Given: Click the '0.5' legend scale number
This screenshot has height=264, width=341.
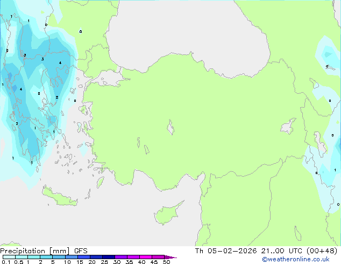Looking at the screenshot, I should [x=19, y=262].
